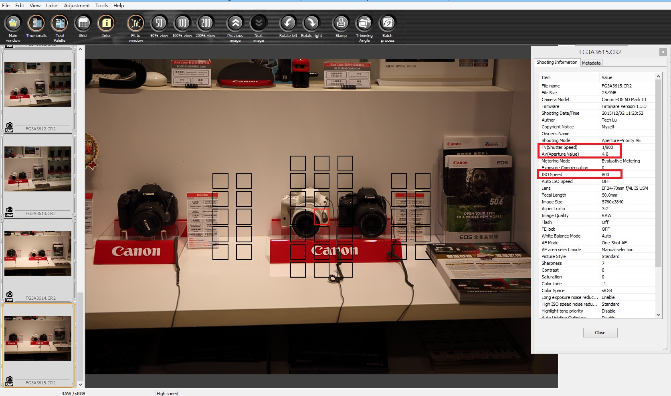Click the Rotate left icon
This screenshot has width=671, height=396.
point(288,23)
